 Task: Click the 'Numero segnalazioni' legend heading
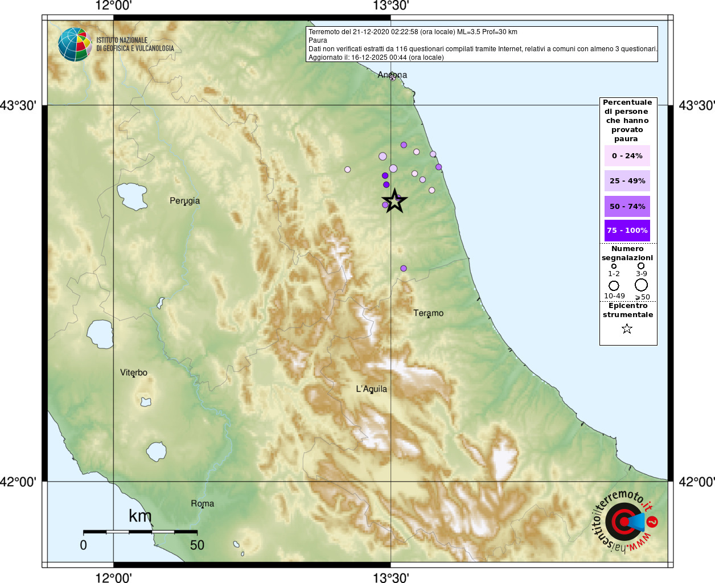(x=627, y=253)
